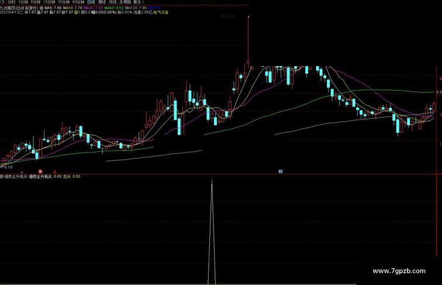Open the 强势主升低买 indicator settings icon
The height and width of the screenshot is (285, 442).
[2, 177]
